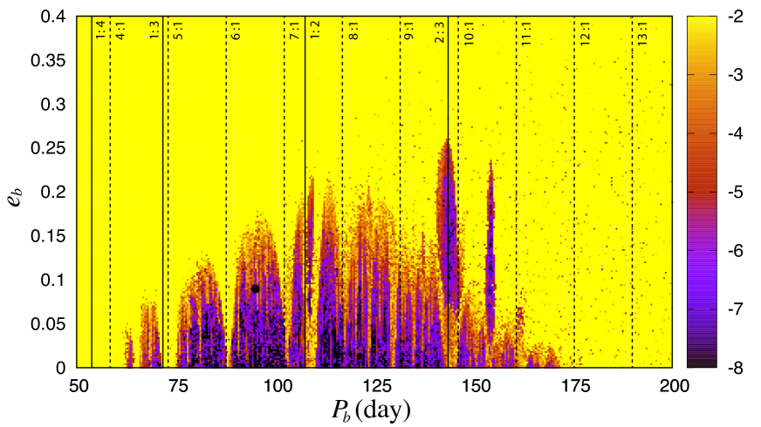Click the '11:1' resonance label
Image resolution: width=761 pixels, height=427 pixels.
point(526,33)
